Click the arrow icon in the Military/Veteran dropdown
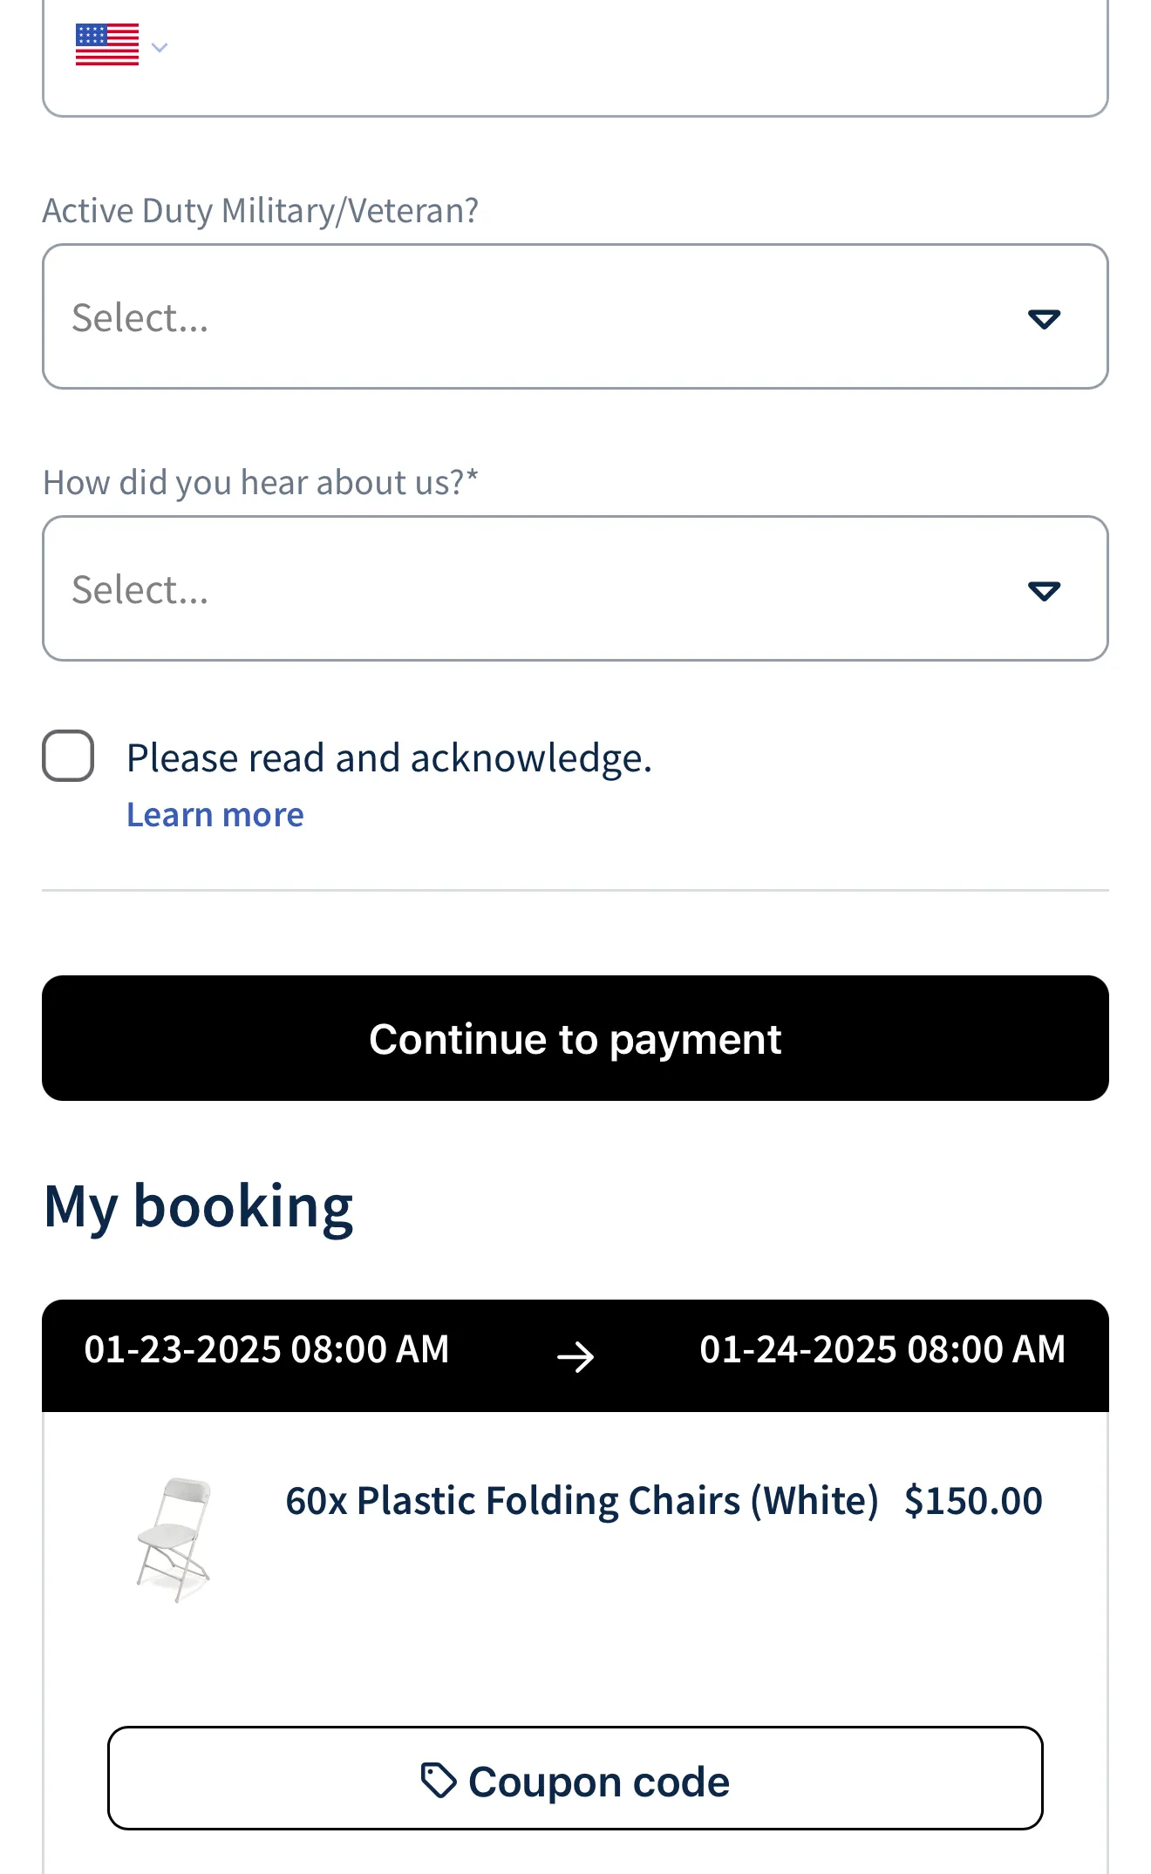 (x=1044, y=319)
